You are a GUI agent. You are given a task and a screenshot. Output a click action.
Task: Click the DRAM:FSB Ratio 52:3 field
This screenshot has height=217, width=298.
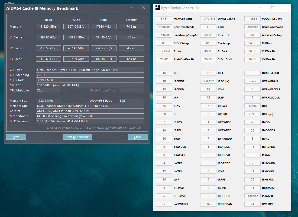(x=131, y=101)
